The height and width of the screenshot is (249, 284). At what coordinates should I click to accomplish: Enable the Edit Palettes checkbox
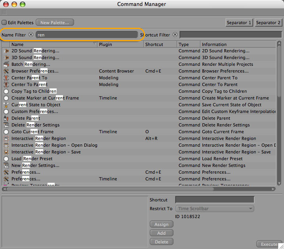[4, 23]
